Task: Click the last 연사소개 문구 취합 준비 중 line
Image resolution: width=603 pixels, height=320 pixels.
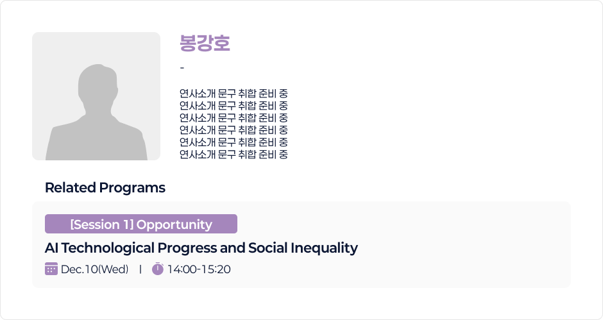Action: coord(234,154)
